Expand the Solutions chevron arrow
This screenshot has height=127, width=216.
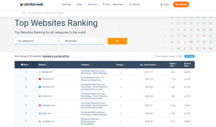pos(98,5)
